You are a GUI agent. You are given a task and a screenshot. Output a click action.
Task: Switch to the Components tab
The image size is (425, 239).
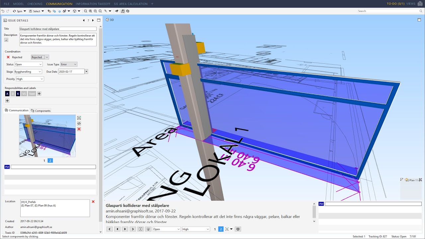[x=41, y=111]
